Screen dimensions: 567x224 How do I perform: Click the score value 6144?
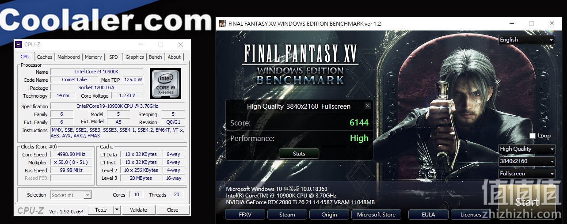click(x=359, y=123)
